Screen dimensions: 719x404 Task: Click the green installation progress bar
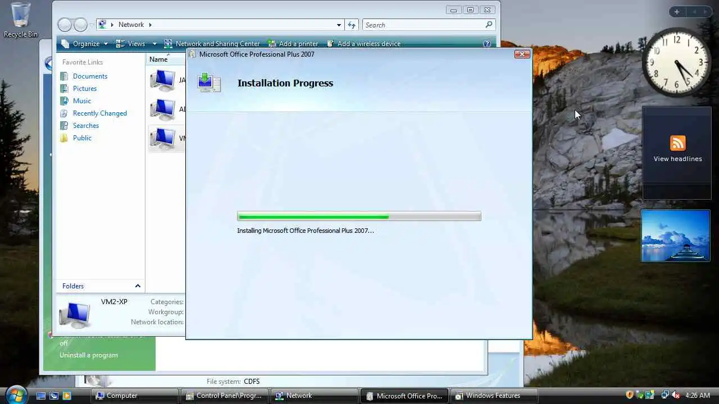[x=359, y=216]
